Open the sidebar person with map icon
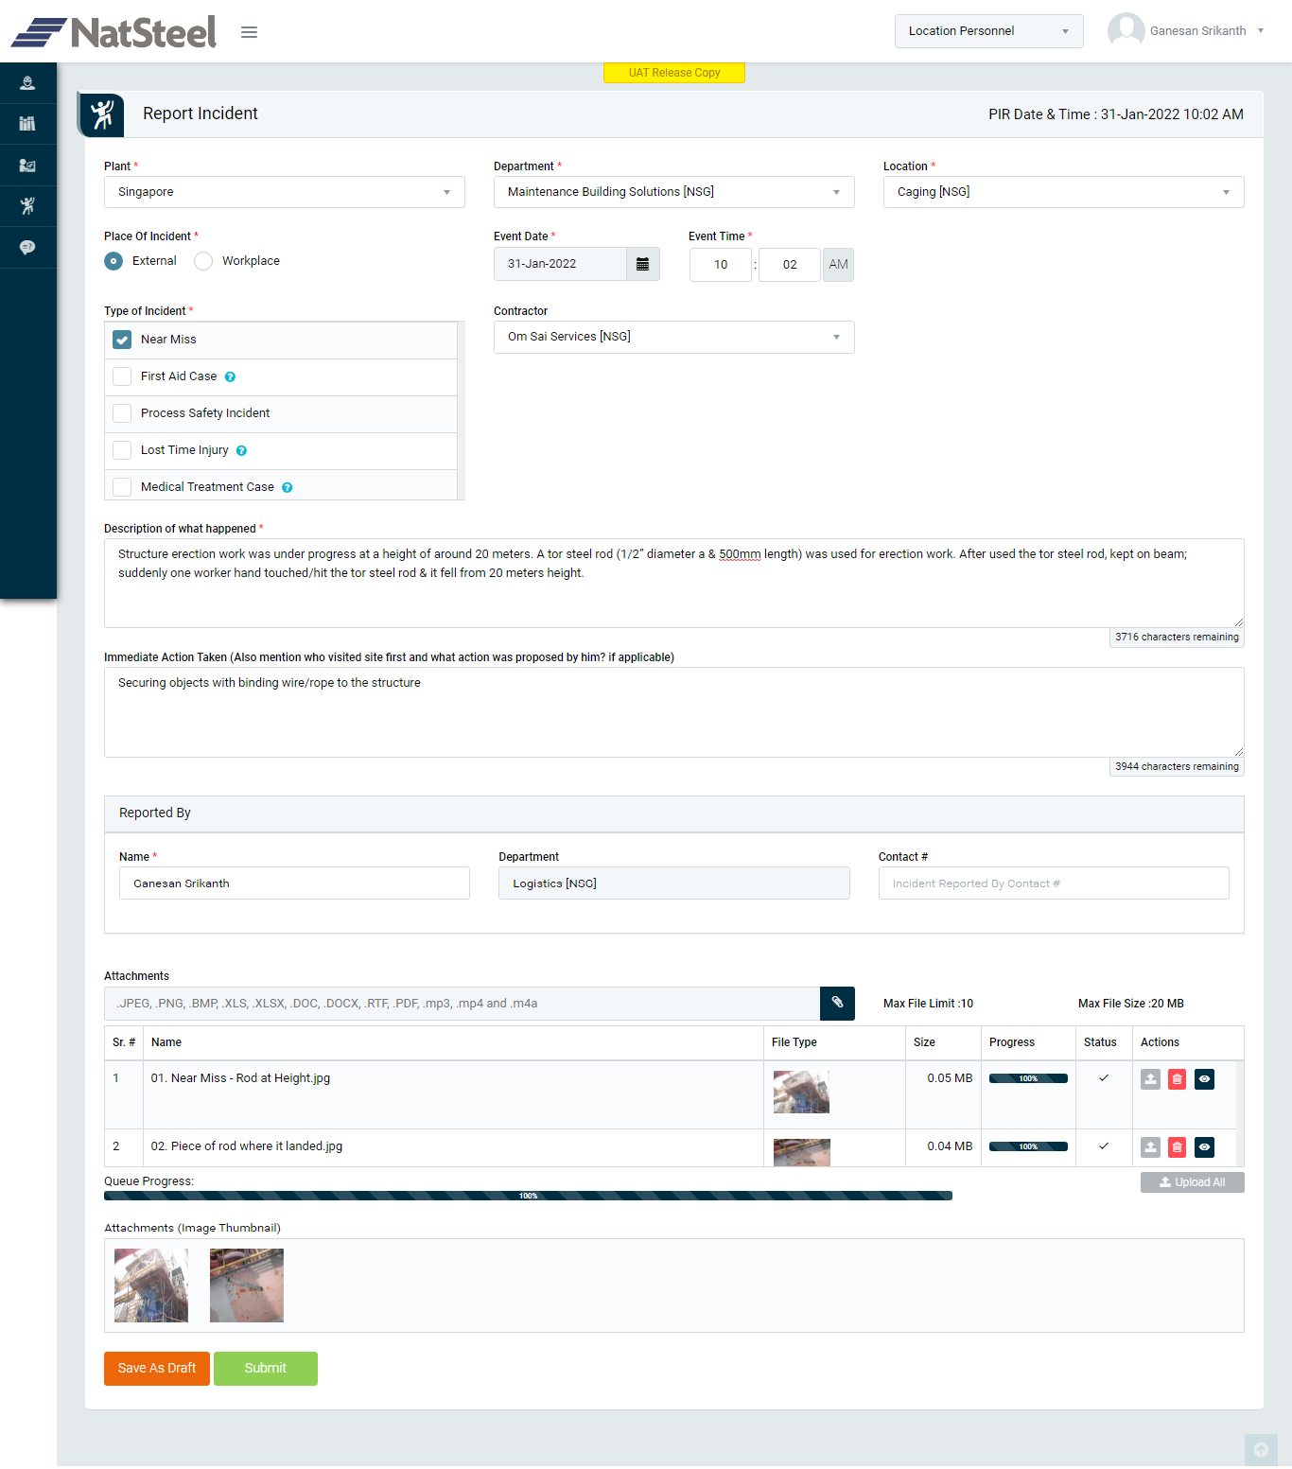 click(27, 166)
